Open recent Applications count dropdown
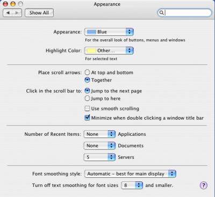215x197 pixels. coord(99,134)
